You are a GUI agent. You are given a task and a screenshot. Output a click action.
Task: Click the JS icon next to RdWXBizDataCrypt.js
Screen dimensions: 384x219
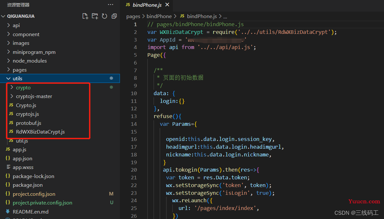tap(11, 132)
